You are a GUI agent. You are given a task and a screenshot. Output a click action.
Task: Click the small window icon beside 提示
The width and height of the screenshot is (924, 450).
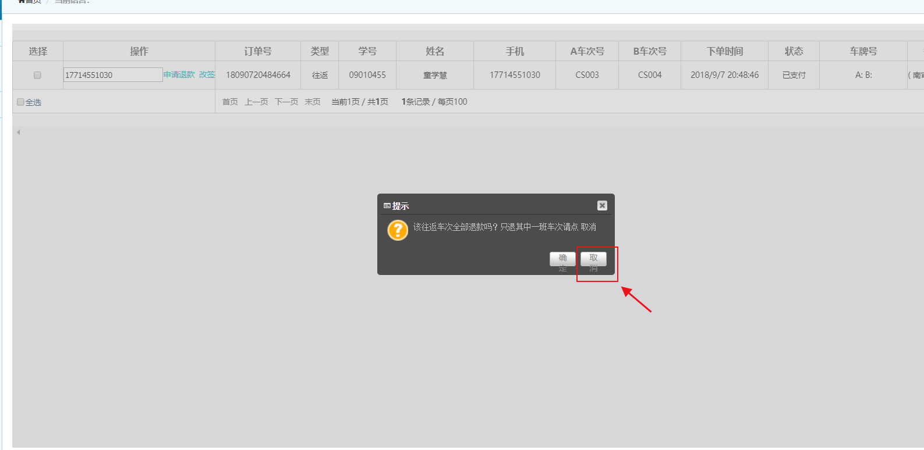387,206
